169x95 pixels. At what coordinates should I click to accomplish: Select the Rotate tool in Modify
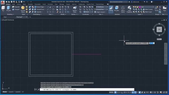tap(63, 9)
